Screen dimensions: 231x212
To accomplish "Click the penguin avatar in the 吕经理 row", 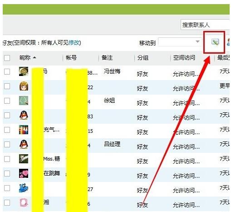I will (x=24, y=144).
